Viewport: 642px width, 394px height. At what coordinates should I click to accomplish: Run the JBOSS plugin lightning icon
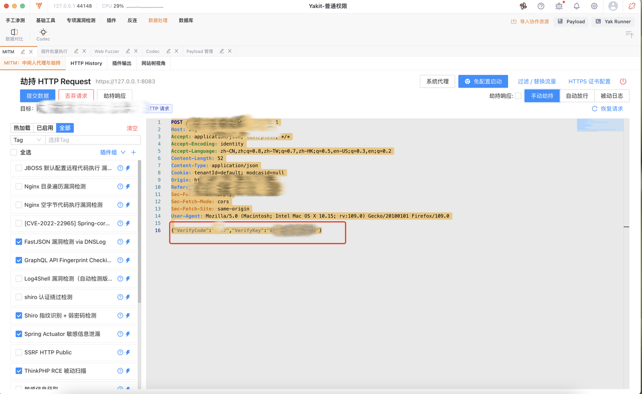click(128, 168)
